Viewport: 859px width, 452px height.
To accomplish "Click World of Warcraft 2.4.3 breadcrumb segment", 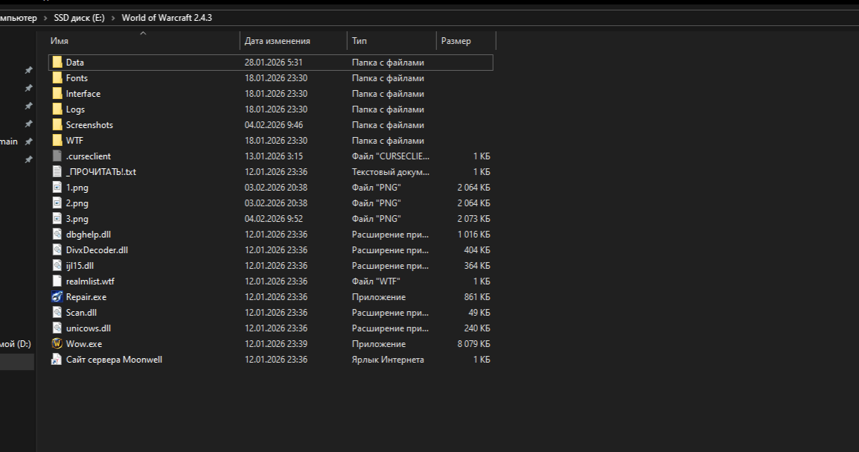I will (x=167, y=18).
